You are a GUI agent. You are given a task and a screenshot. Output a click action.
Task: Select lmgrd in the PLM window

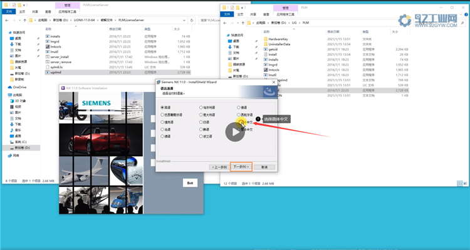point(273,64)
